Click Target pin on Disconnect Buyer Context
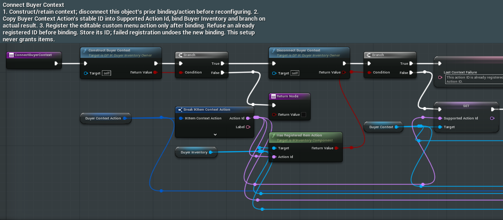Screen dimensions: 503x220 click(274, 73)
